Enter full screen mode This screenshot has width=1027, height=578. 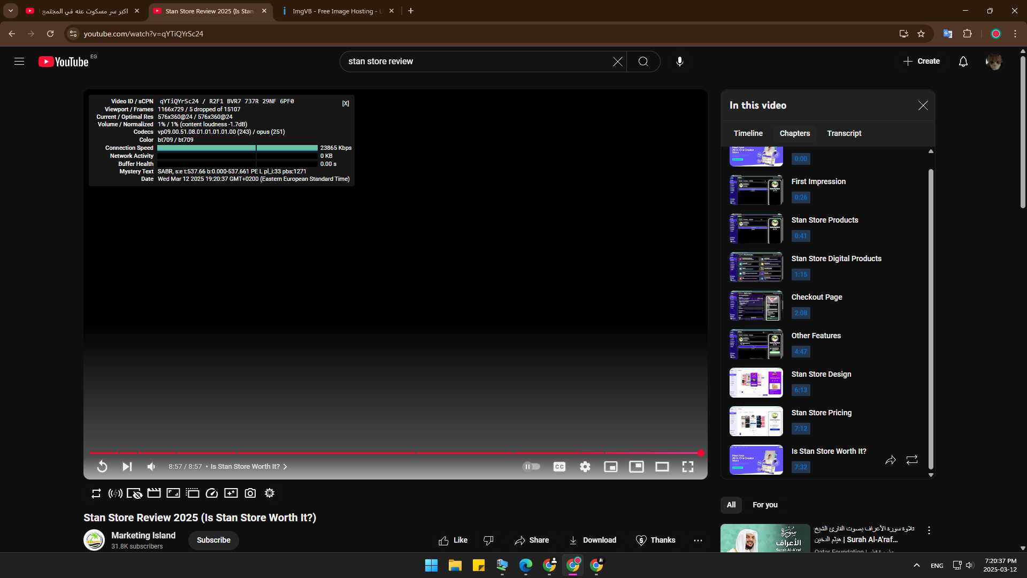(x=688, y=467)
